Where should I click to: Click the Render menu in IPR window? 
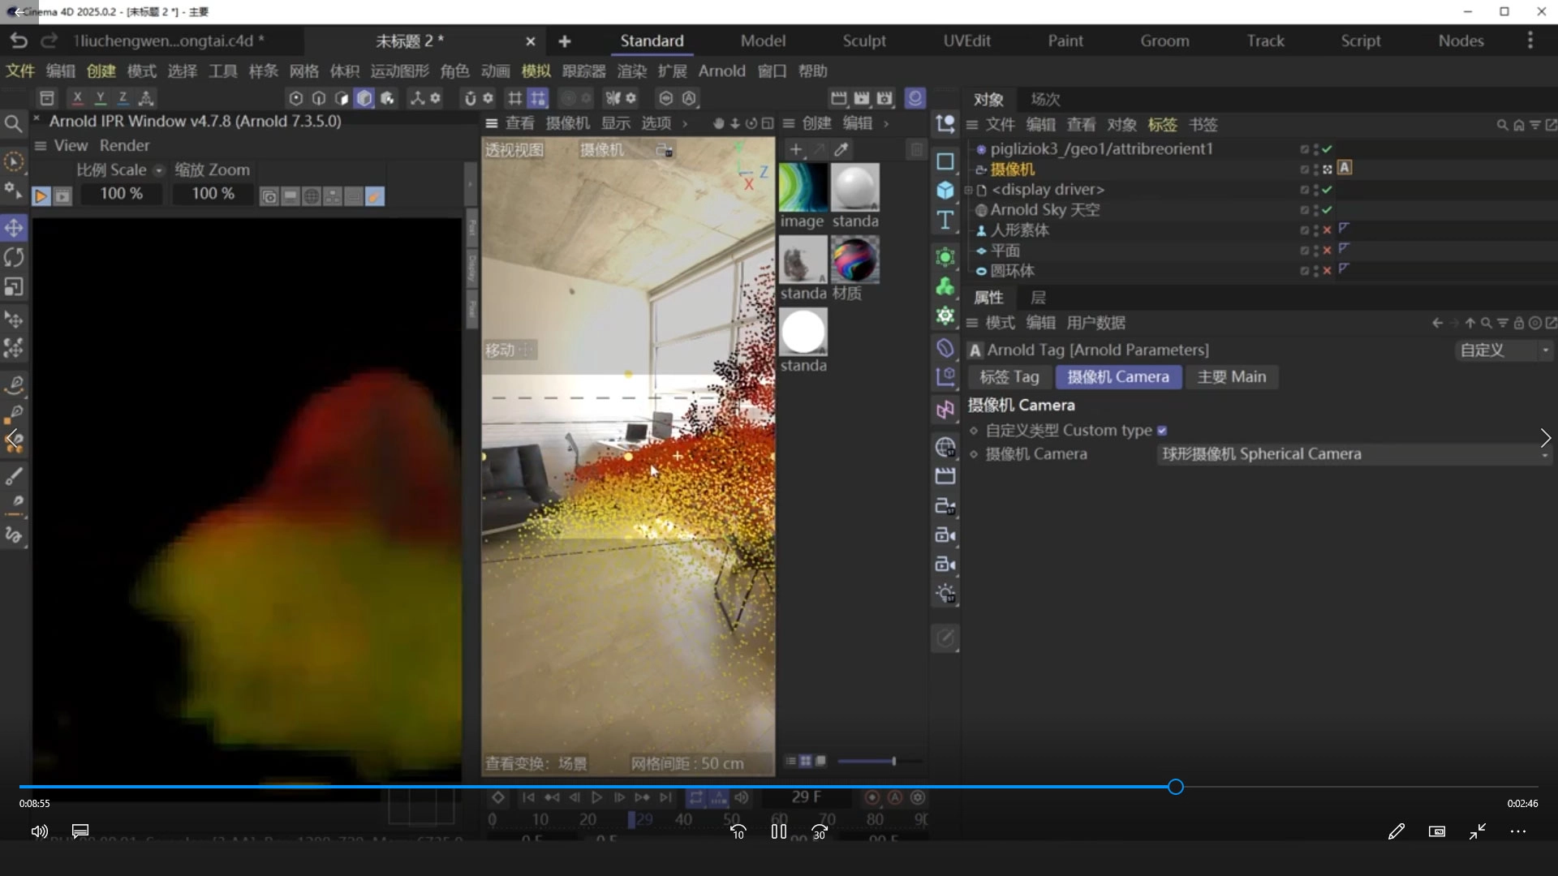tap(124, 145)
